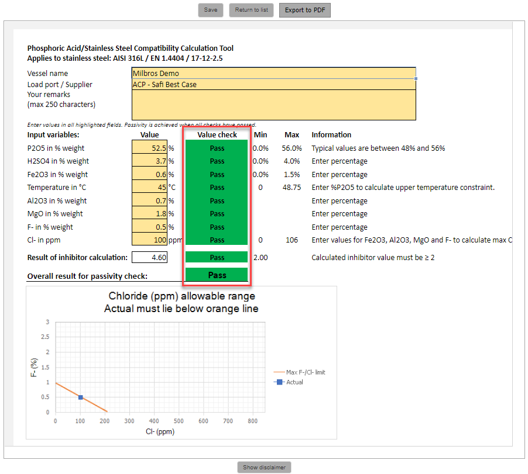The image size is (528, 474).
Task: Open the Show disclaimer button
Action: (264, 467)
